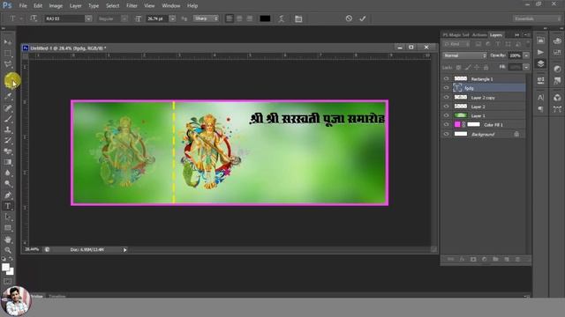The width and height of the screenshot is (565, 317).
Task: Select the Clone Stamp tool
Action: (x=8, y=129)
